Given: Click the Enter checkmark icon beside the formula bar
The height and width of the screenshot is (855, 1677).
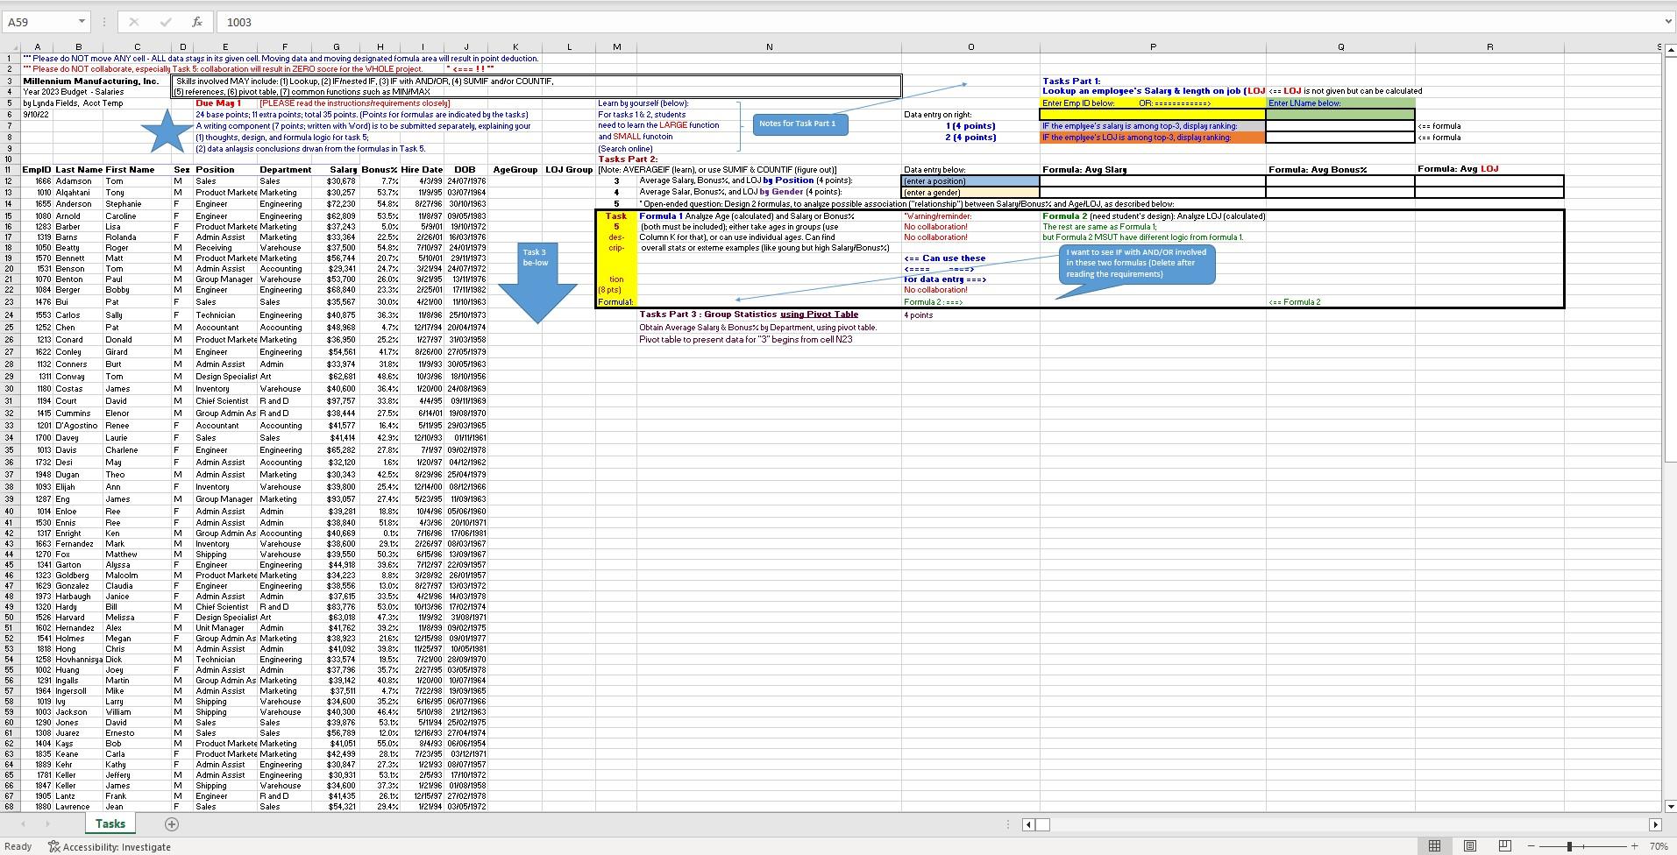Looking at the screenshot, I should (x=166, y=22).
